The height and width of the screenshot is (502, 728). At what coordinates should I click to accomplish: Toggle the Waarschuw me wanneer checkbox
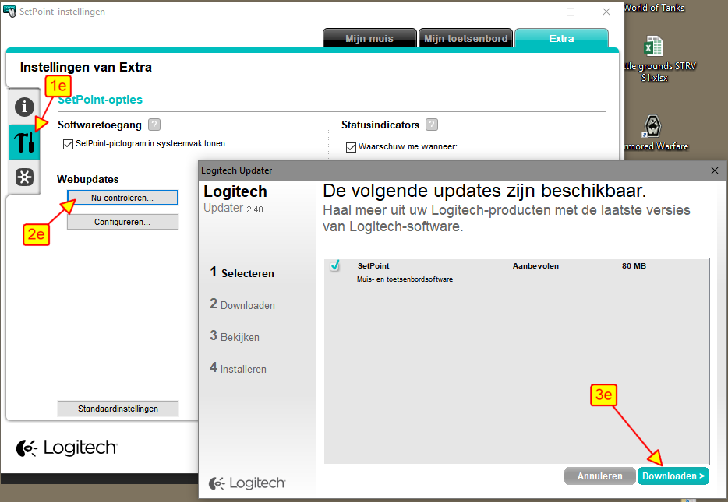[351, 147]
